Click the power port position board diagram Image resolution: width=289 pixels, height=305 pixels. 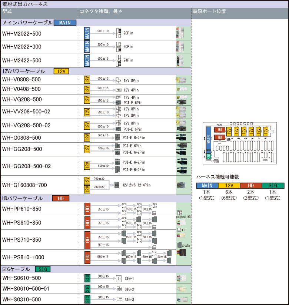[240, 143]
